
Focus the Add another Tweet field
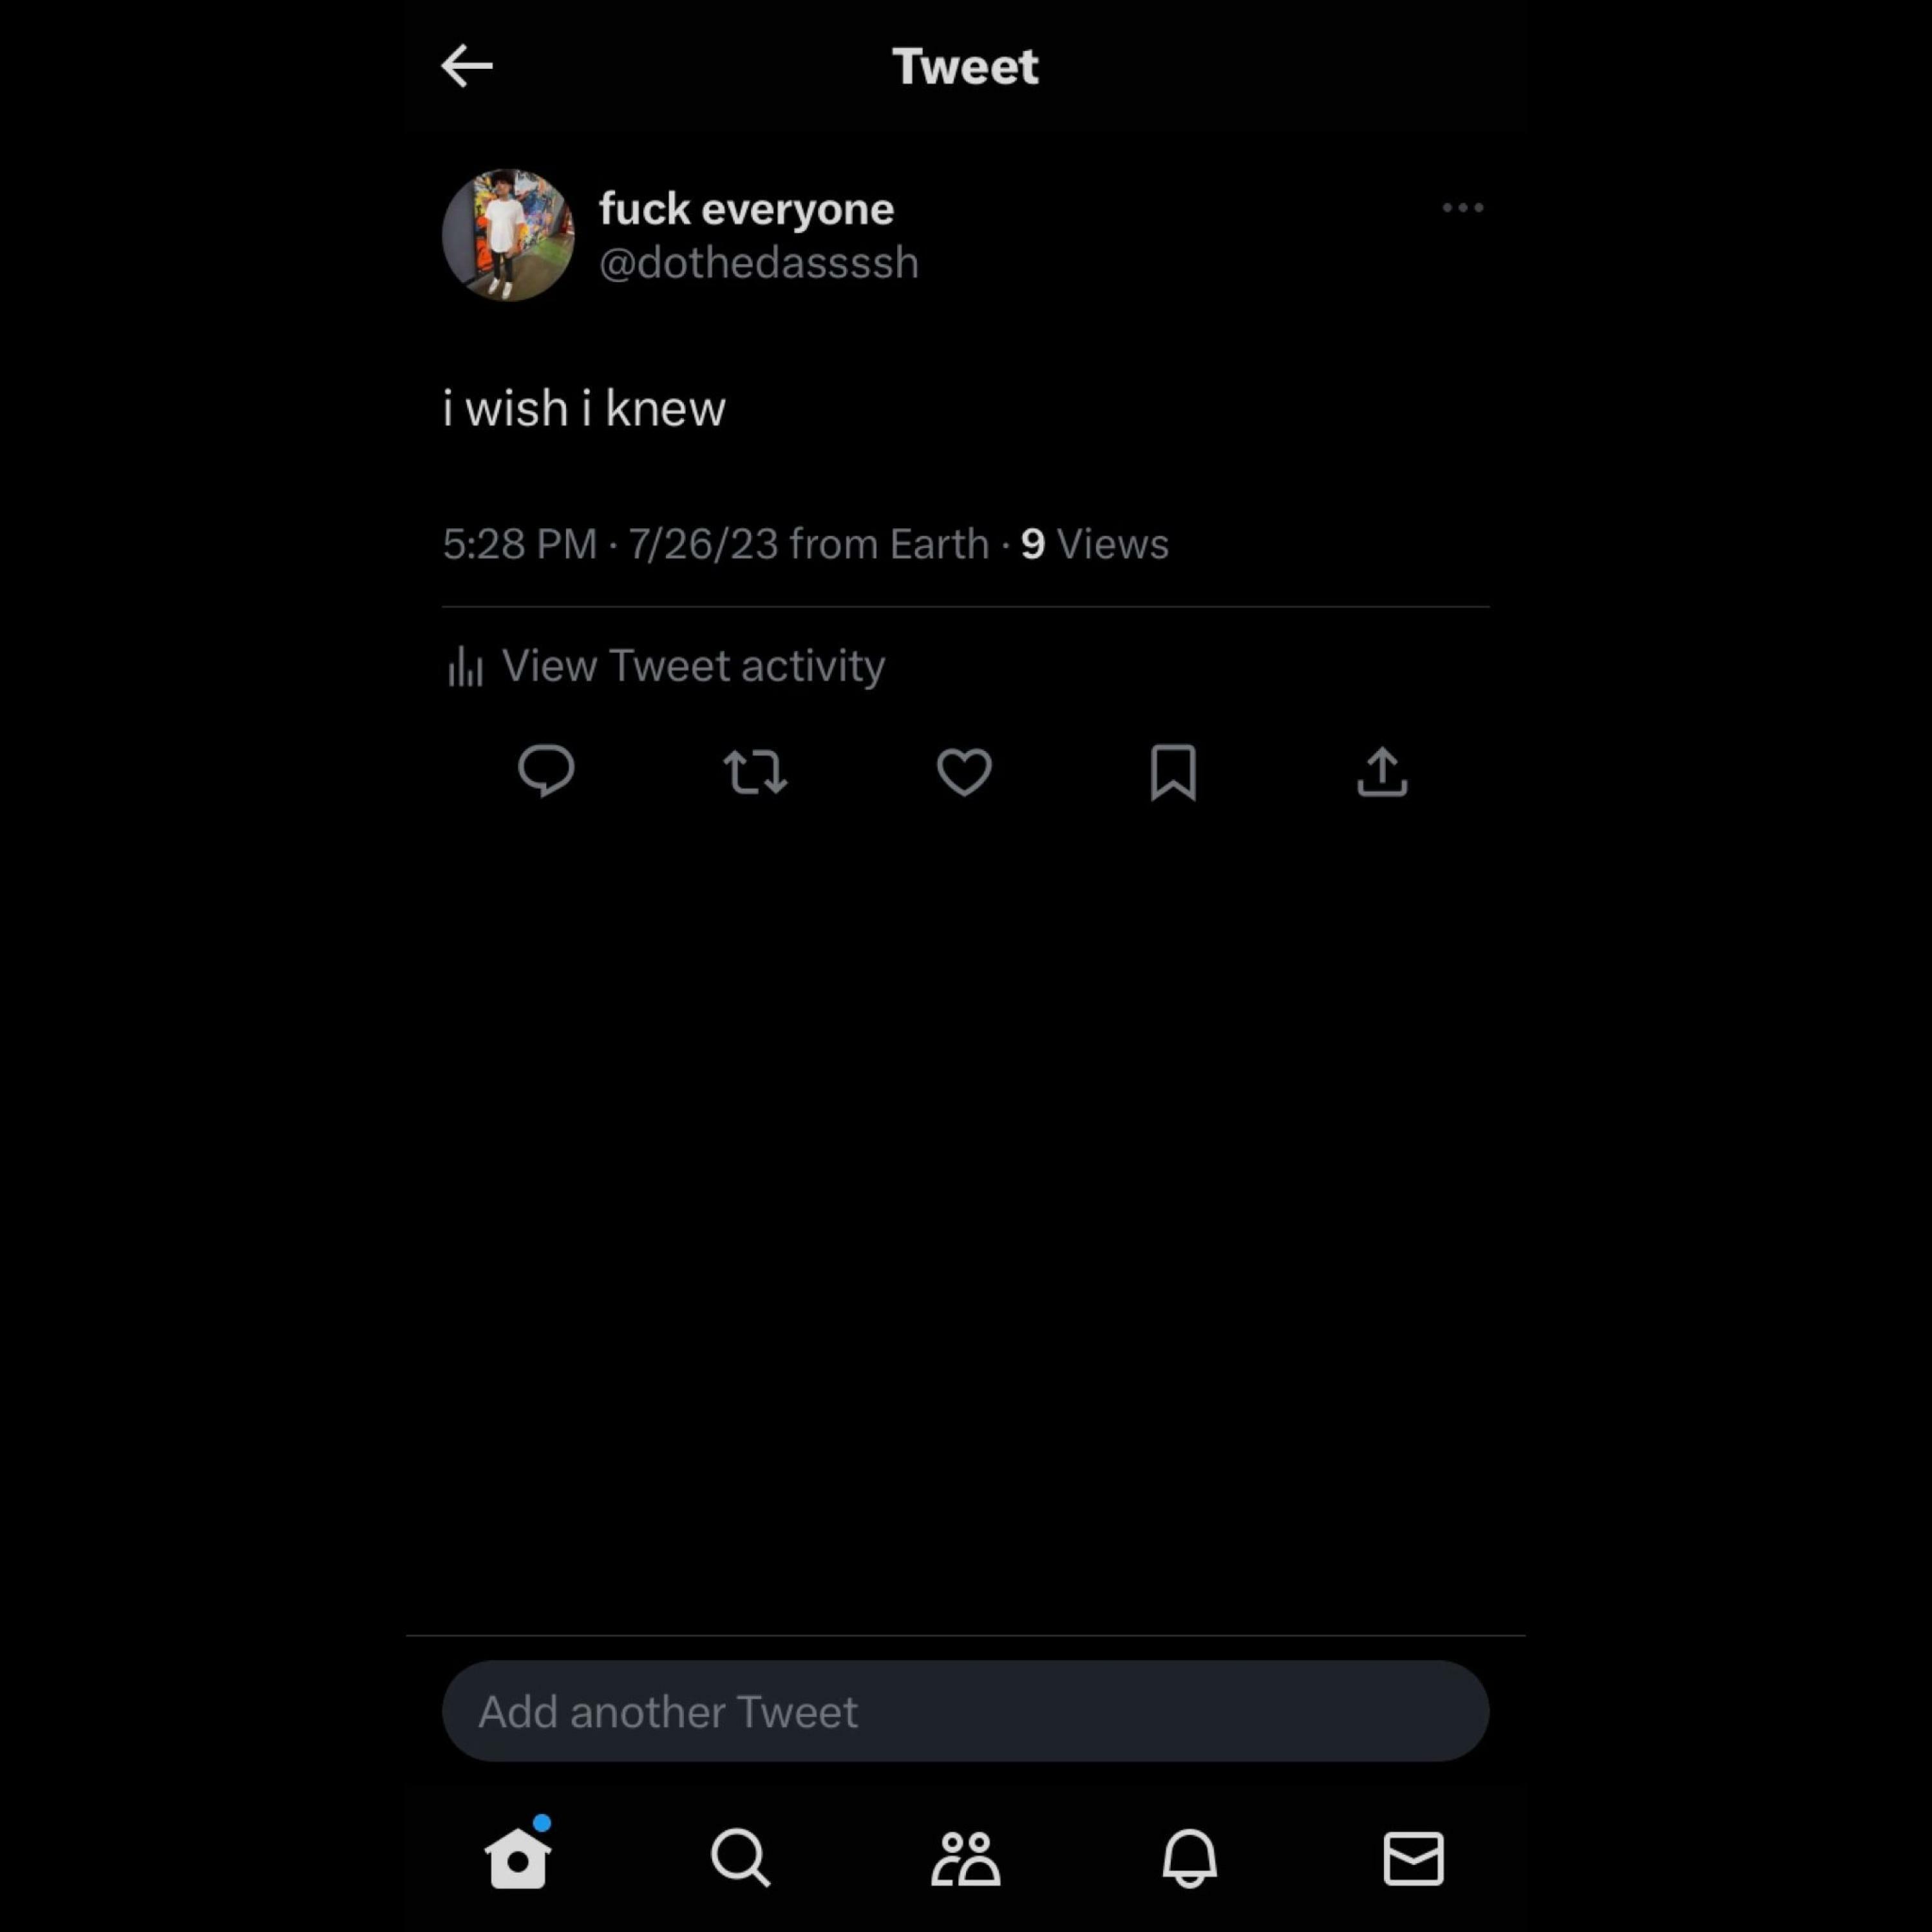[966, 1711]
